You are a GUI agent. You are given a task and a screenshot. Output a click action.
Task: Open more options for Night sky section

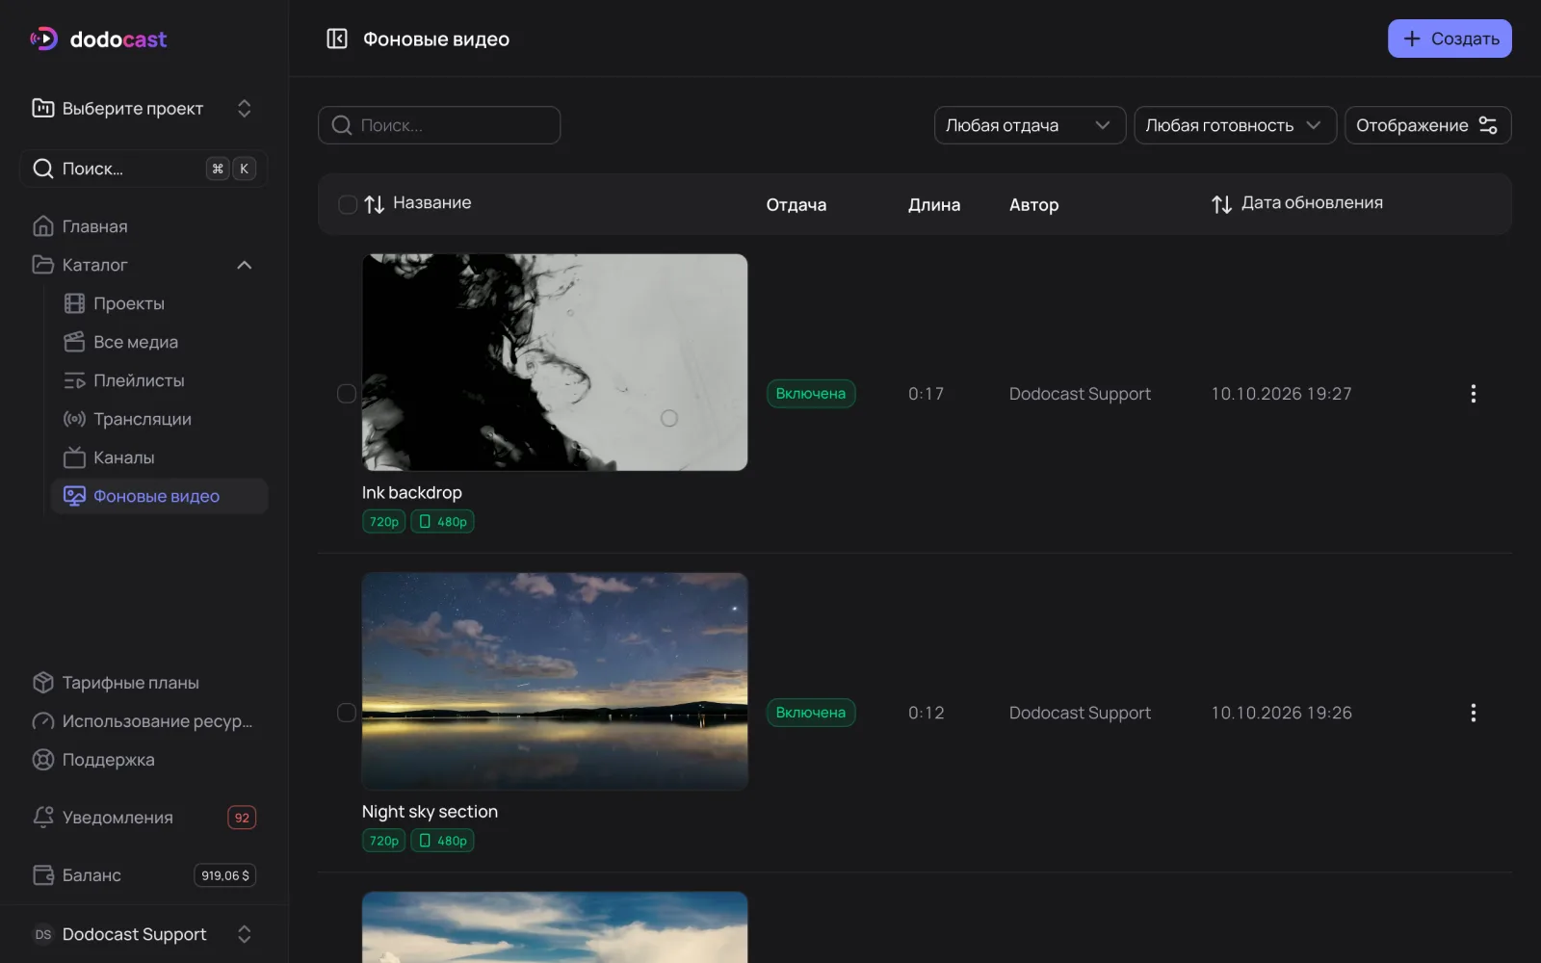[x=1473, y=713]
